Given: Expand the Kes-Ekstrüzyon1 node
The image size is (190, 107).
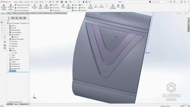Looking at the screenshot, I should tap(8, 64).
